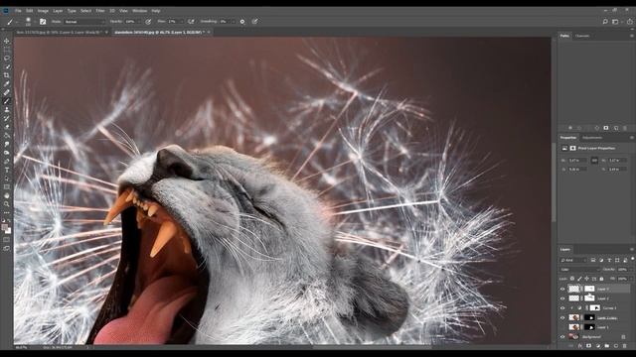The width and height of the screenshot is (636, 357).
Task: Click the Paths panel trash icon
Action: [625, 128]
